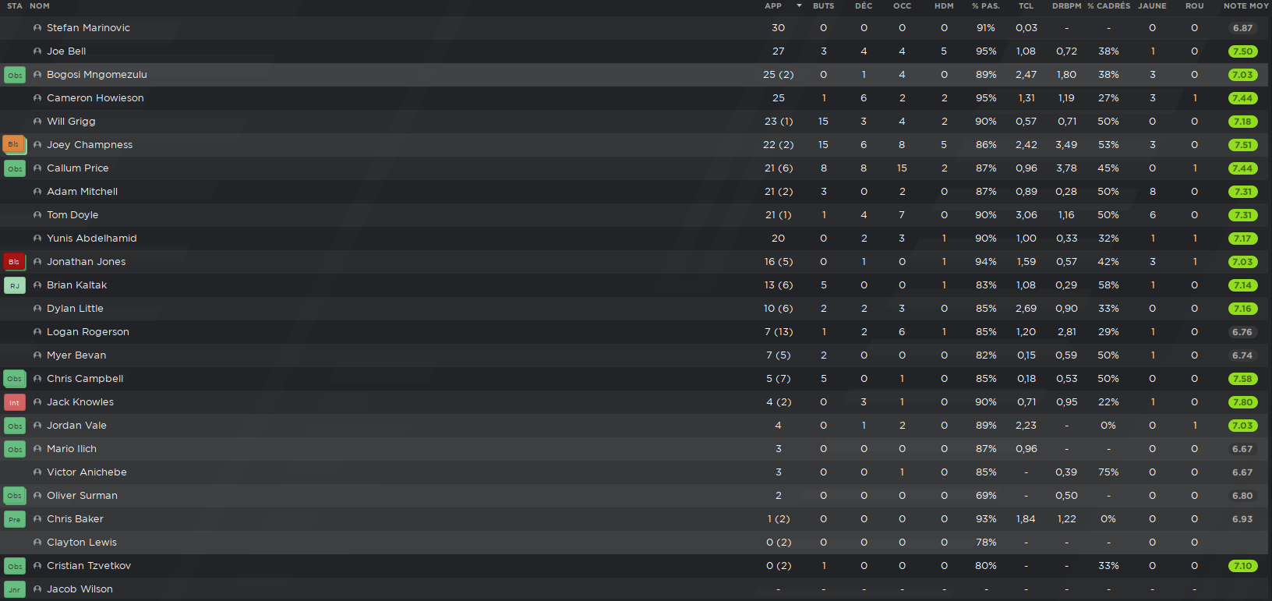Select the Clayton Lewis row
This screenshot has height=601, width=1272.
tap(636, 543)
